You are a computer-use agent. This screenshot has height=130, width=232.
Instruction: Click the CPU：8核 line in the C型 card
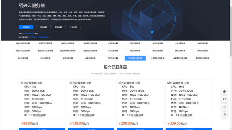[x=128, y=87]
